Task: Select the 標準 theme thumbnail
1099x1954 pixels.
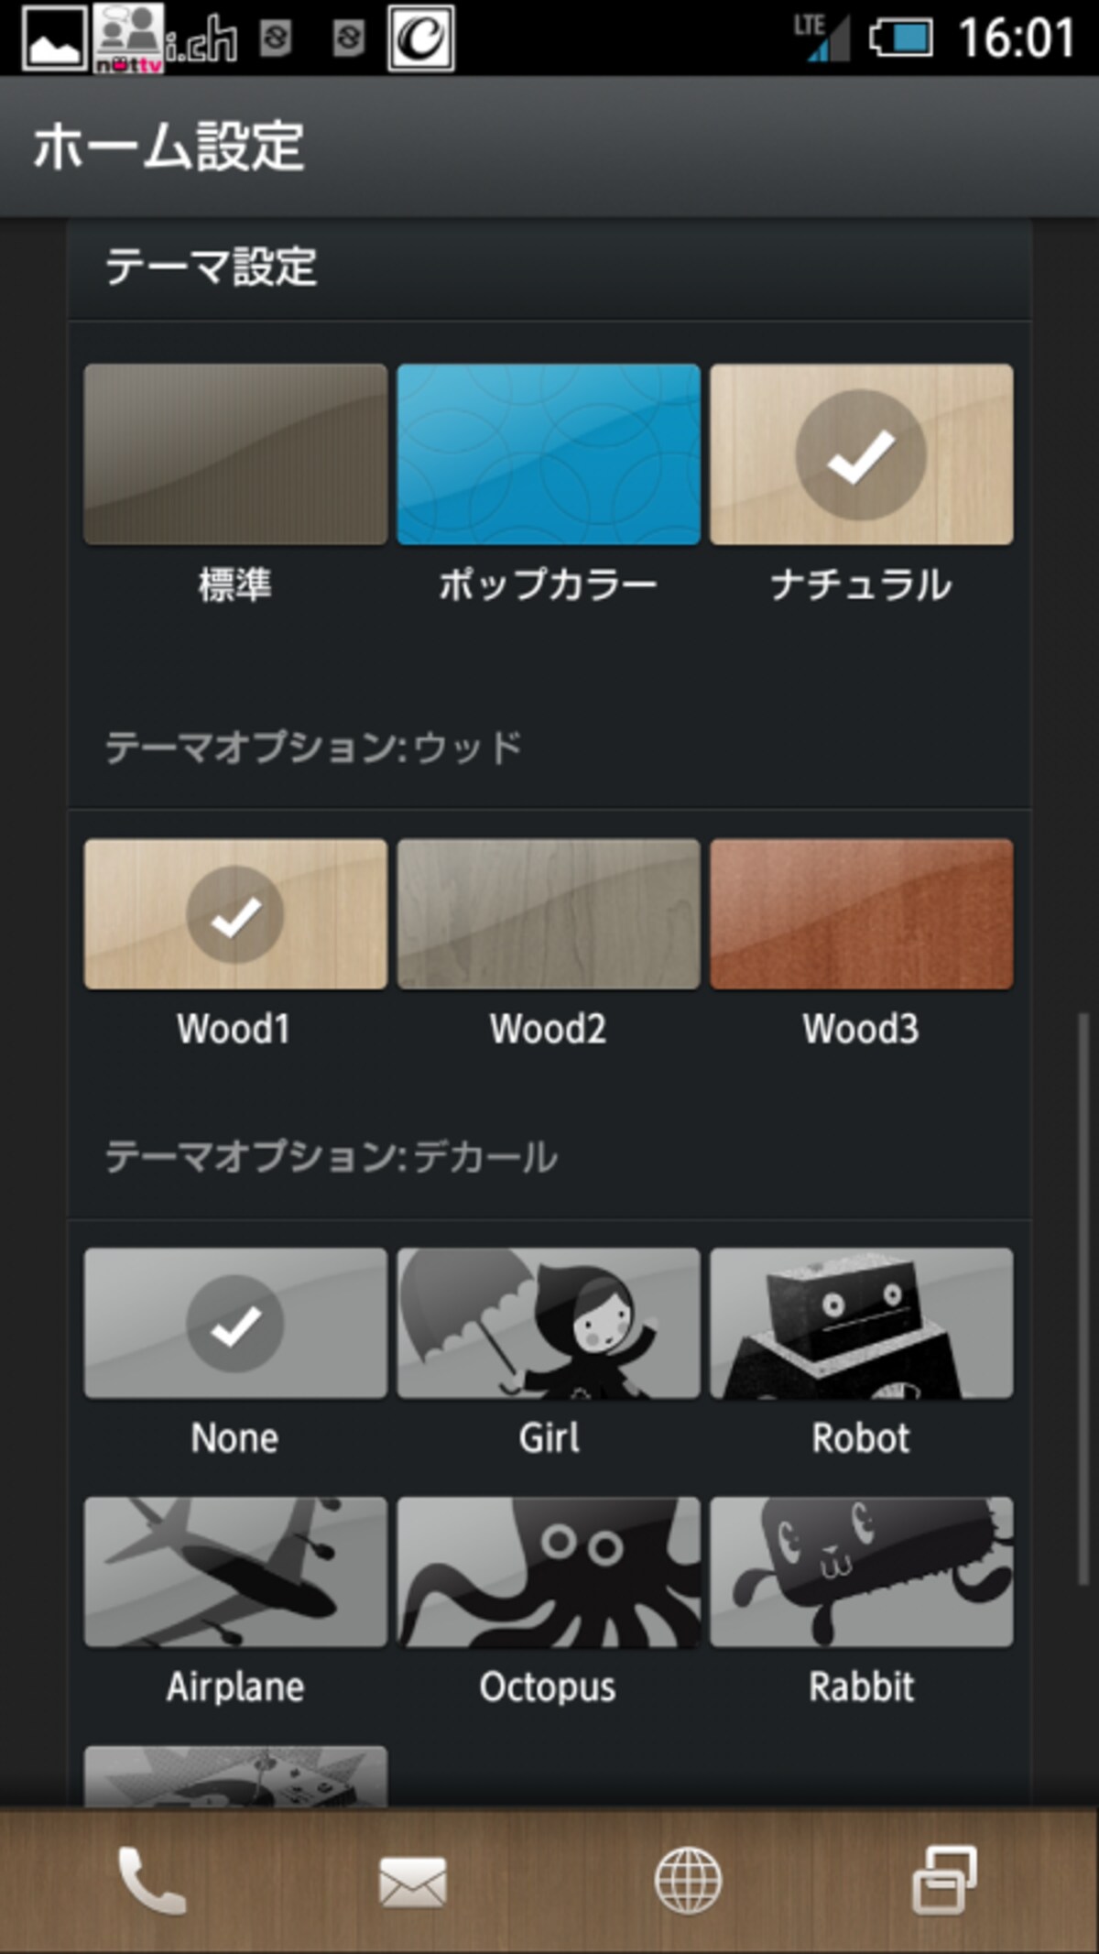Action: point(235,454)
